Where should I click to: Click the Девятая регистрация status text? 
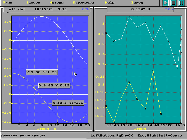23,135
